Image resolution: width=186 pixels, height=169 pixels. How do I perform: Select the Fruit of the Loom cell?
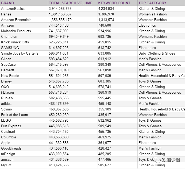(x=24, y=115)
